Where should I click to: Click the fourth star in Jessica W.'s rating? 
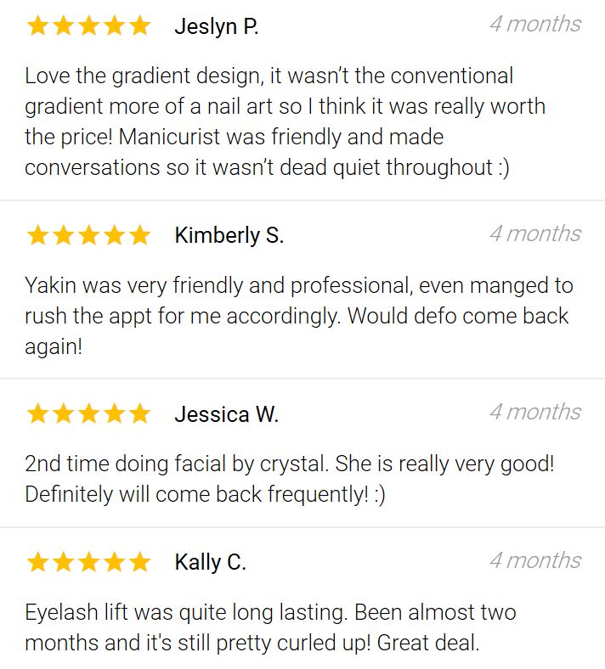115,413
